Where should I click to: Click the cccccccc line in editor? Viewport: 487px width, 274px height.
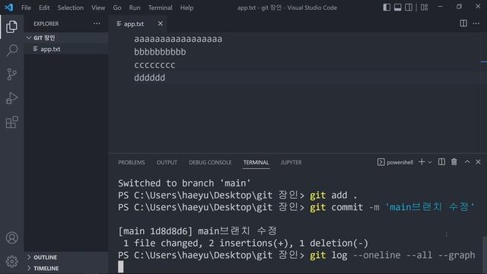(154, 65)
